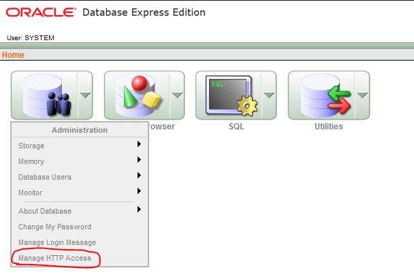414x279 pixels.
Task: Click the User: SYSTEM text
Action: tap(31, 38)
